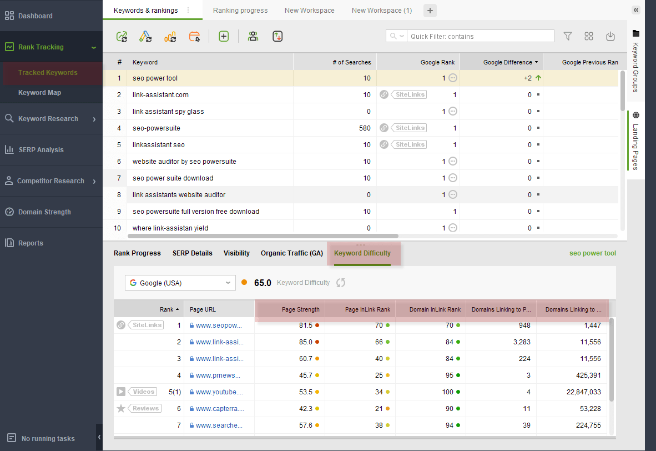Click the SERP features ellipsis icon for seo power tool
Image resolution: width=656 pixels, height=451 pixels.
pos(453,78)
